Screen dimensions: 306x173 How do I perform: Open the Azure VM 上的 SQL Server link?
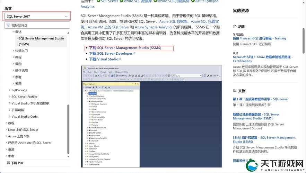(108, 27)
